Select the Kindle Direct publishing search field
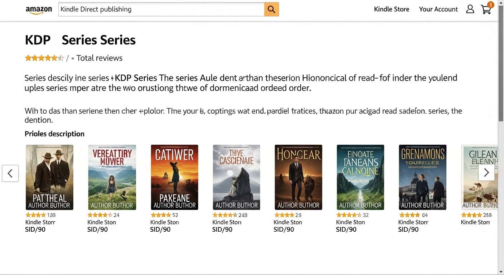The image size is (504, 275). [x=161, y=9]
